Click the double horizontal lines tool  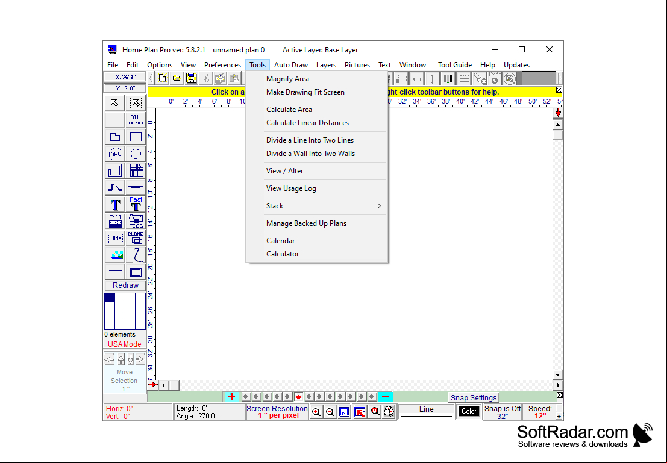tap(114, 272)
